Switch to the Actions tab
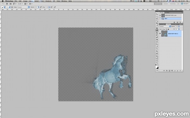 167,13
